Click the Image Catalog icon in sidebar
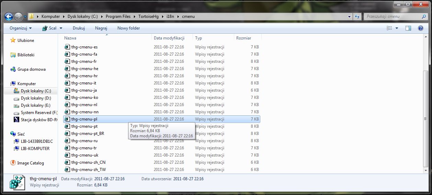This screenshot has width=432, height=195. (x=13, y=163)
